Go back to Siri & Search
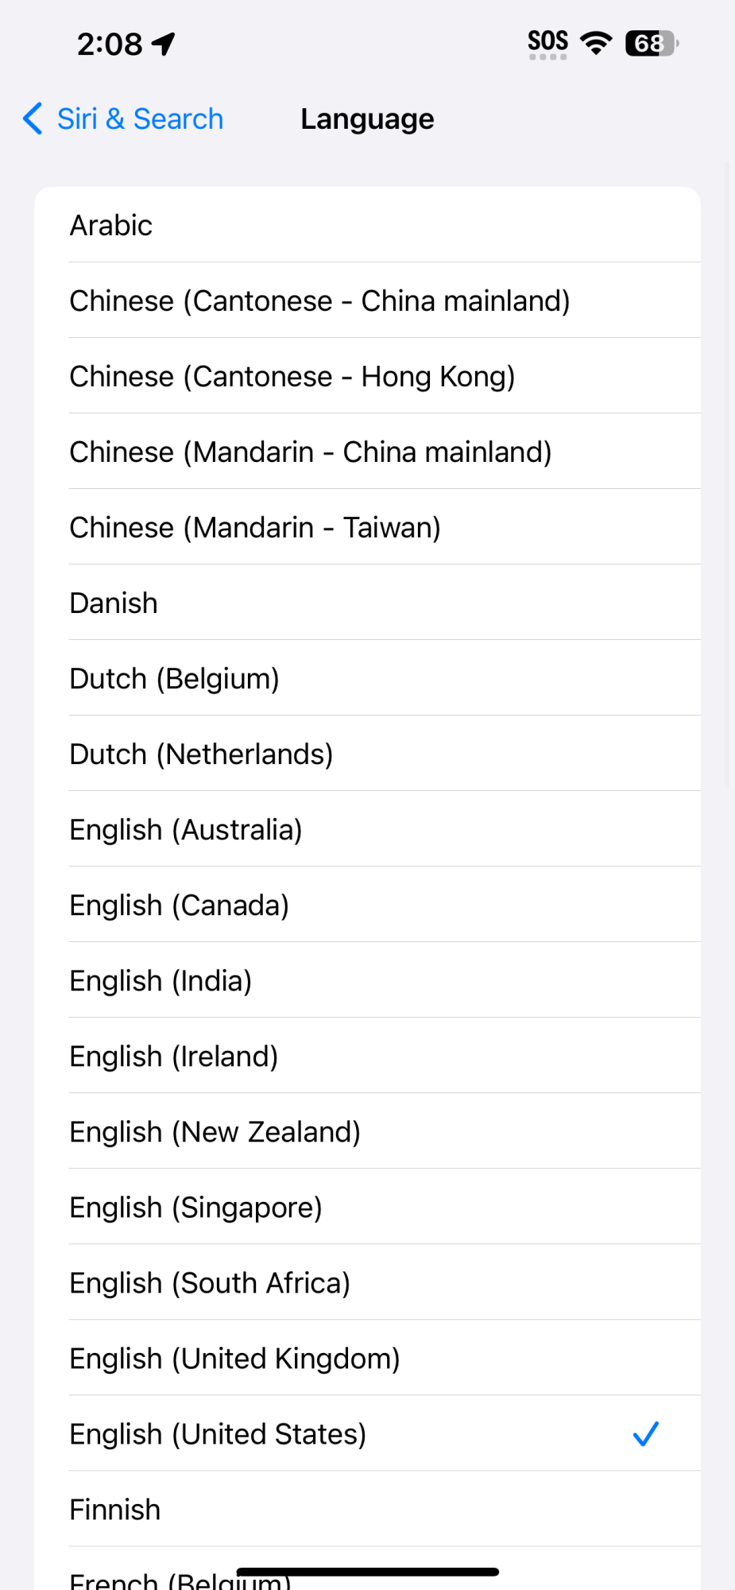The height and width of the screenshot is (1590, 735). click(x=140, y=119)
